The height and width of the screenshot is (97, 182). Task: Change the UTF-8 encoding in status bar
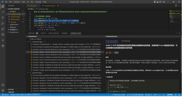pos(155,95)
